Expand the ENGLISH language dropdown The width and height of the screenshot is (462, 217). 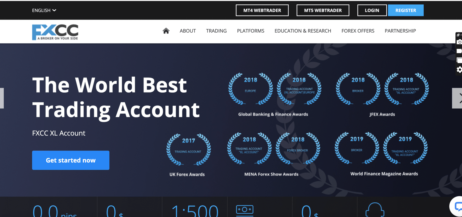44,10
